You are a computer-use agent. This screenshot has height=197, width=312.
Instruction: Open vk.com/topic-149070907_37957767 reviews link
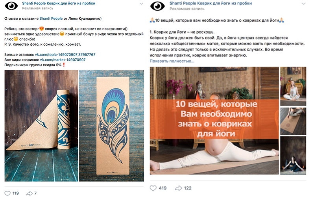click(x=65, y=55)
